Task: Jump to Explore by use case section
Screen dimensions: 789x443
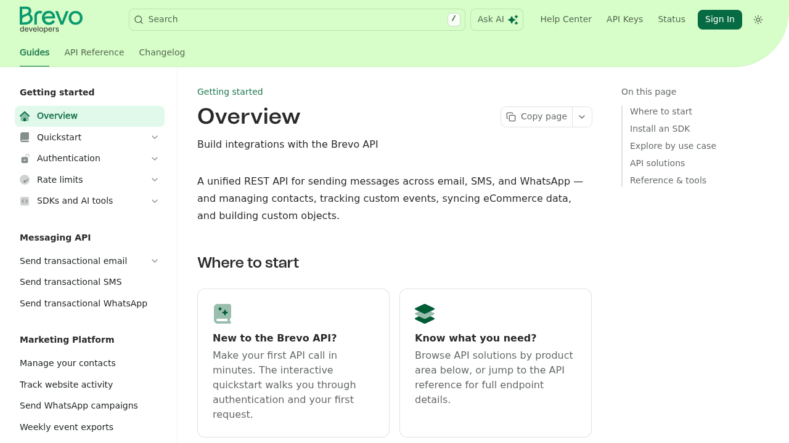Action: (672, 146)
